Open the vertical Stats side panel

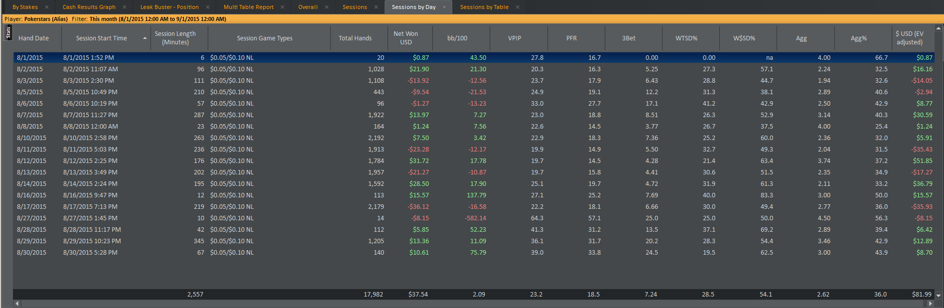[8, 32]
